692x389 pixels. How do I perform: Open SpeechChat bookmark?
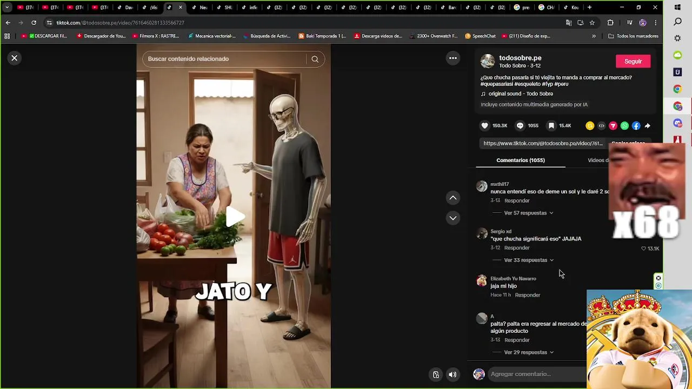(480, 36)
